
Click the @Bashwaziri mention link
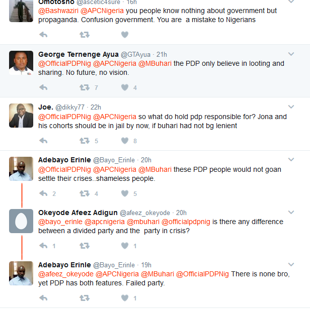[x=58, y=11]
